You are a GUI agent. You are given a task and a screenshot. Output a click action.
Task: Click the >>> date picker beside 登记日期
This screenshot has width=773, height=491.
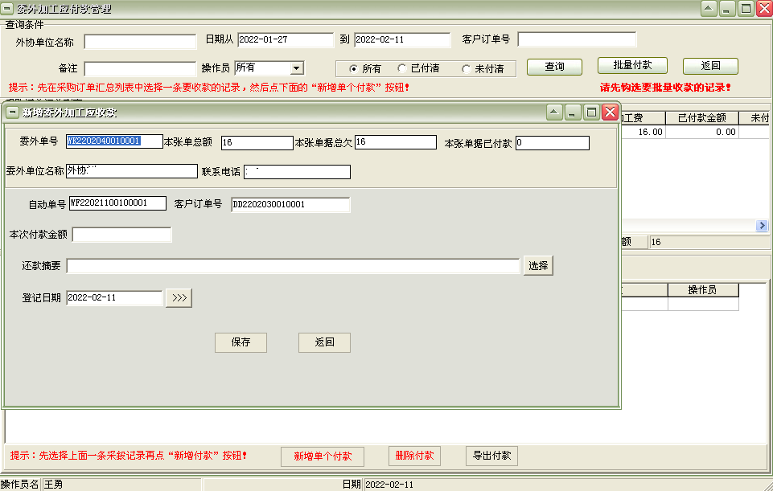(178, 297)
